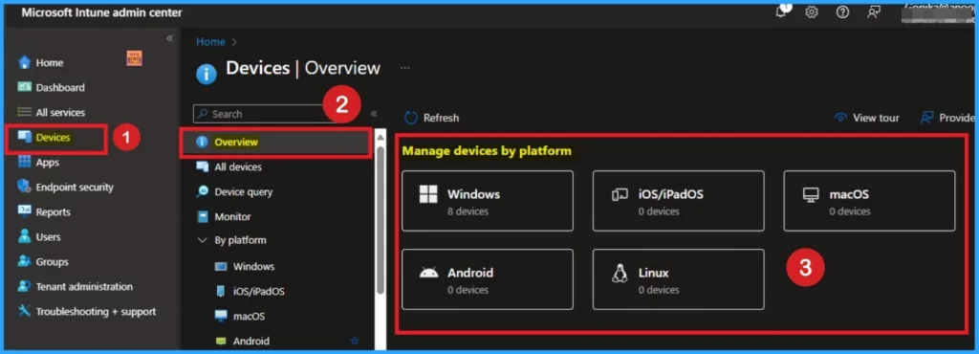Click the Android robot icon on card
This screenshot has height=354, width=979.
[428, 273]
